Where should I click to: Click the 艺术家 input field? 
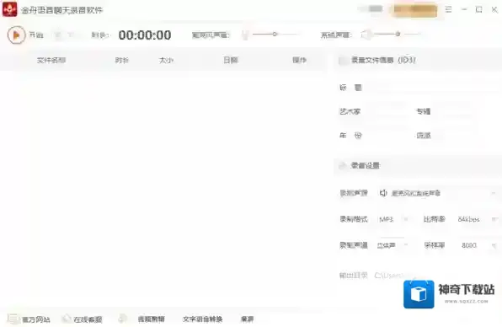tap(386, 111)
